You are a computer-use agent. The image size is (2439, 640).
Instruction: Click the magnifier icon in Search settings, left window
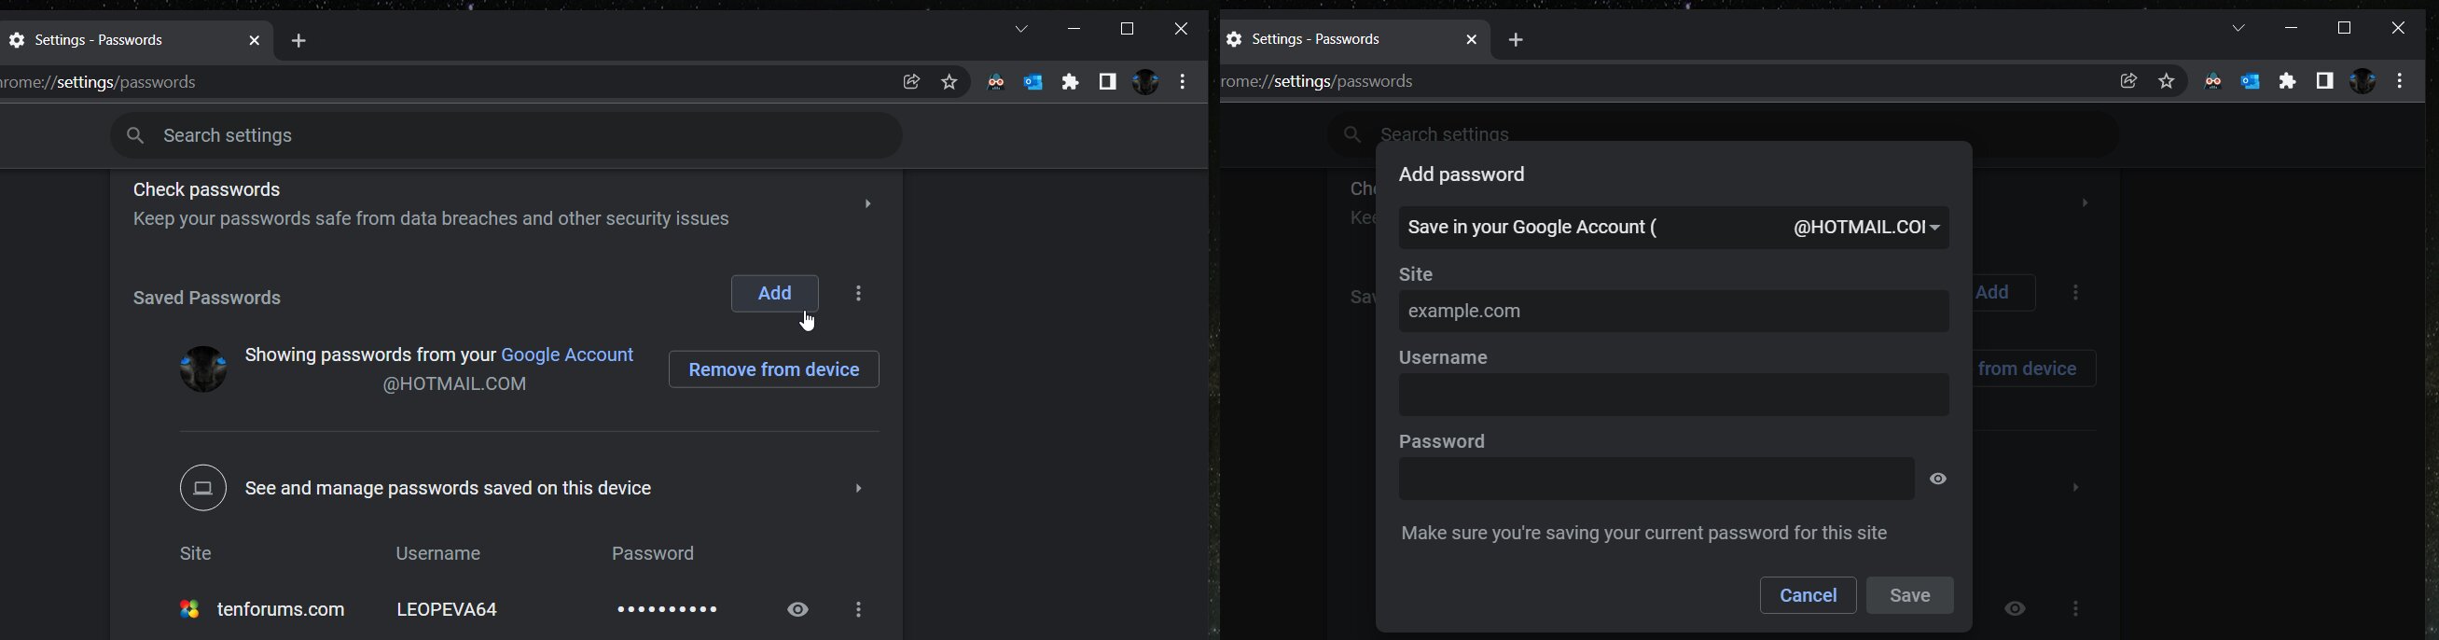coord(135,136)
